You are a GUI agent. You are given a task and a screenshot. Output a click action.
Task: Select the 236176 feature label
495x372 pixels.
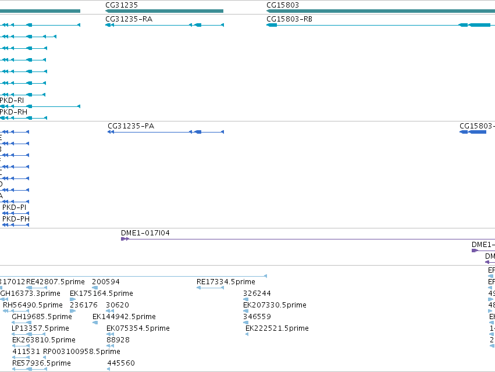point(84,305)
